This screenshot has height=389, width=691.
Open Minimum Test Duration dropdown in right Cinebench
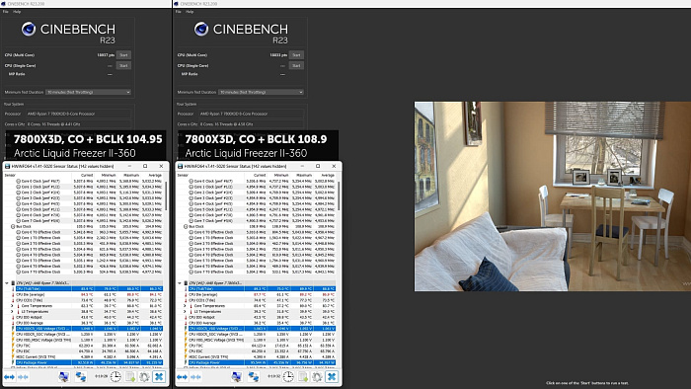coord(261,92)
